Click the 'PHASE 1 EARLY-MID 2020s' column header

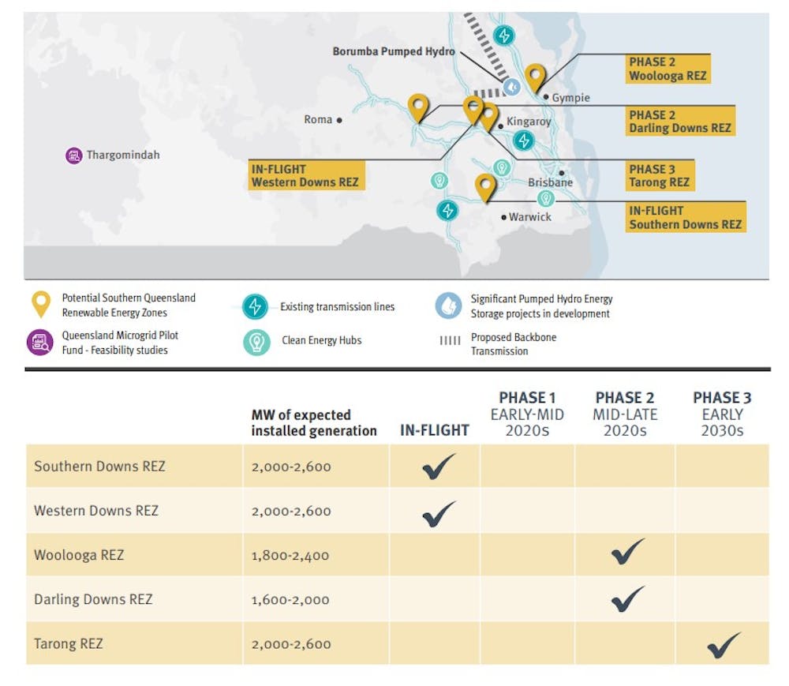point(527,414)
